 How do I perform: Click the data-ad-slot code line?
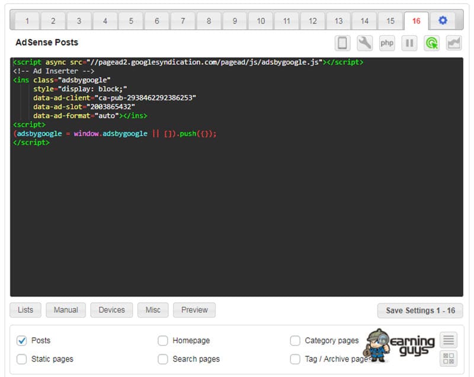pyautogui.click(x=84, y=107)
